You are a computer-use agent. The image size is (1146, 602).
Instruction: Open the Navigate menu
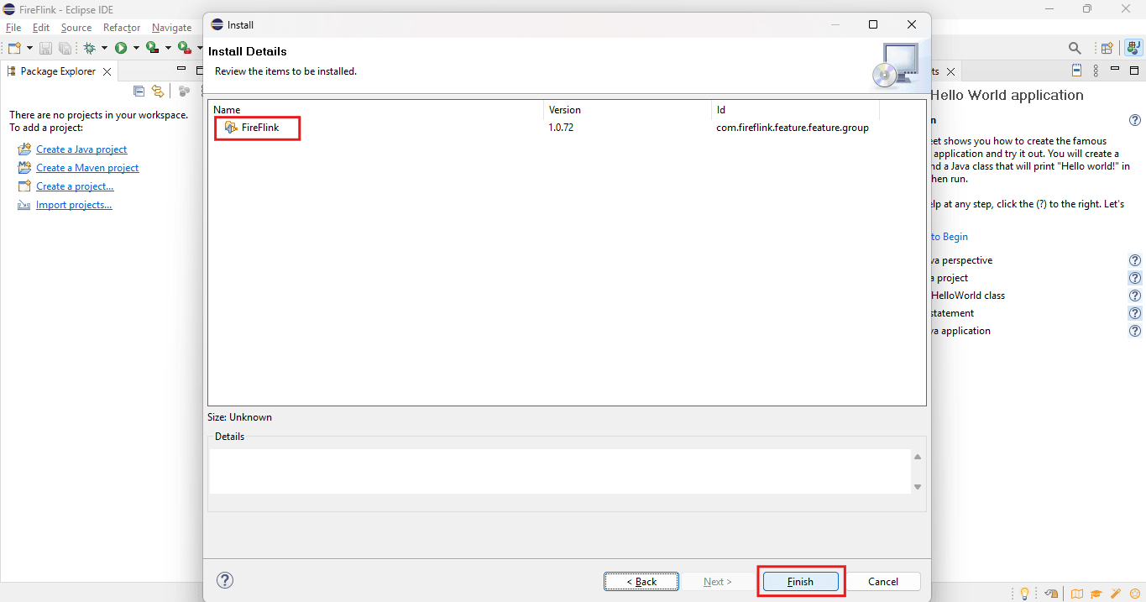pos(171,28)
